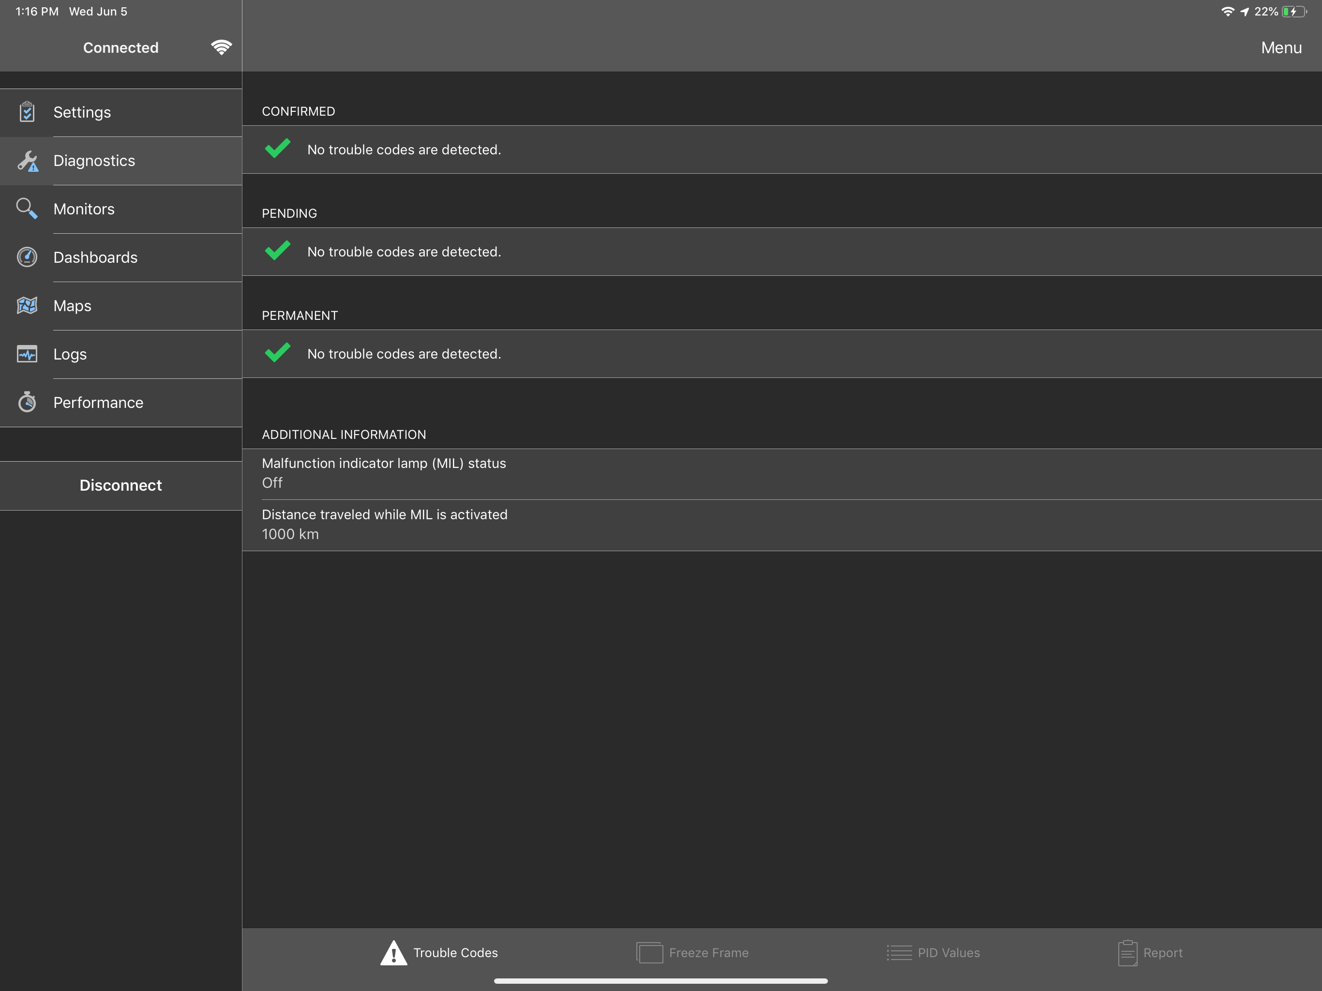Tap the PENDING section header
1322x991 pixels.
click(x=289, y=213)
